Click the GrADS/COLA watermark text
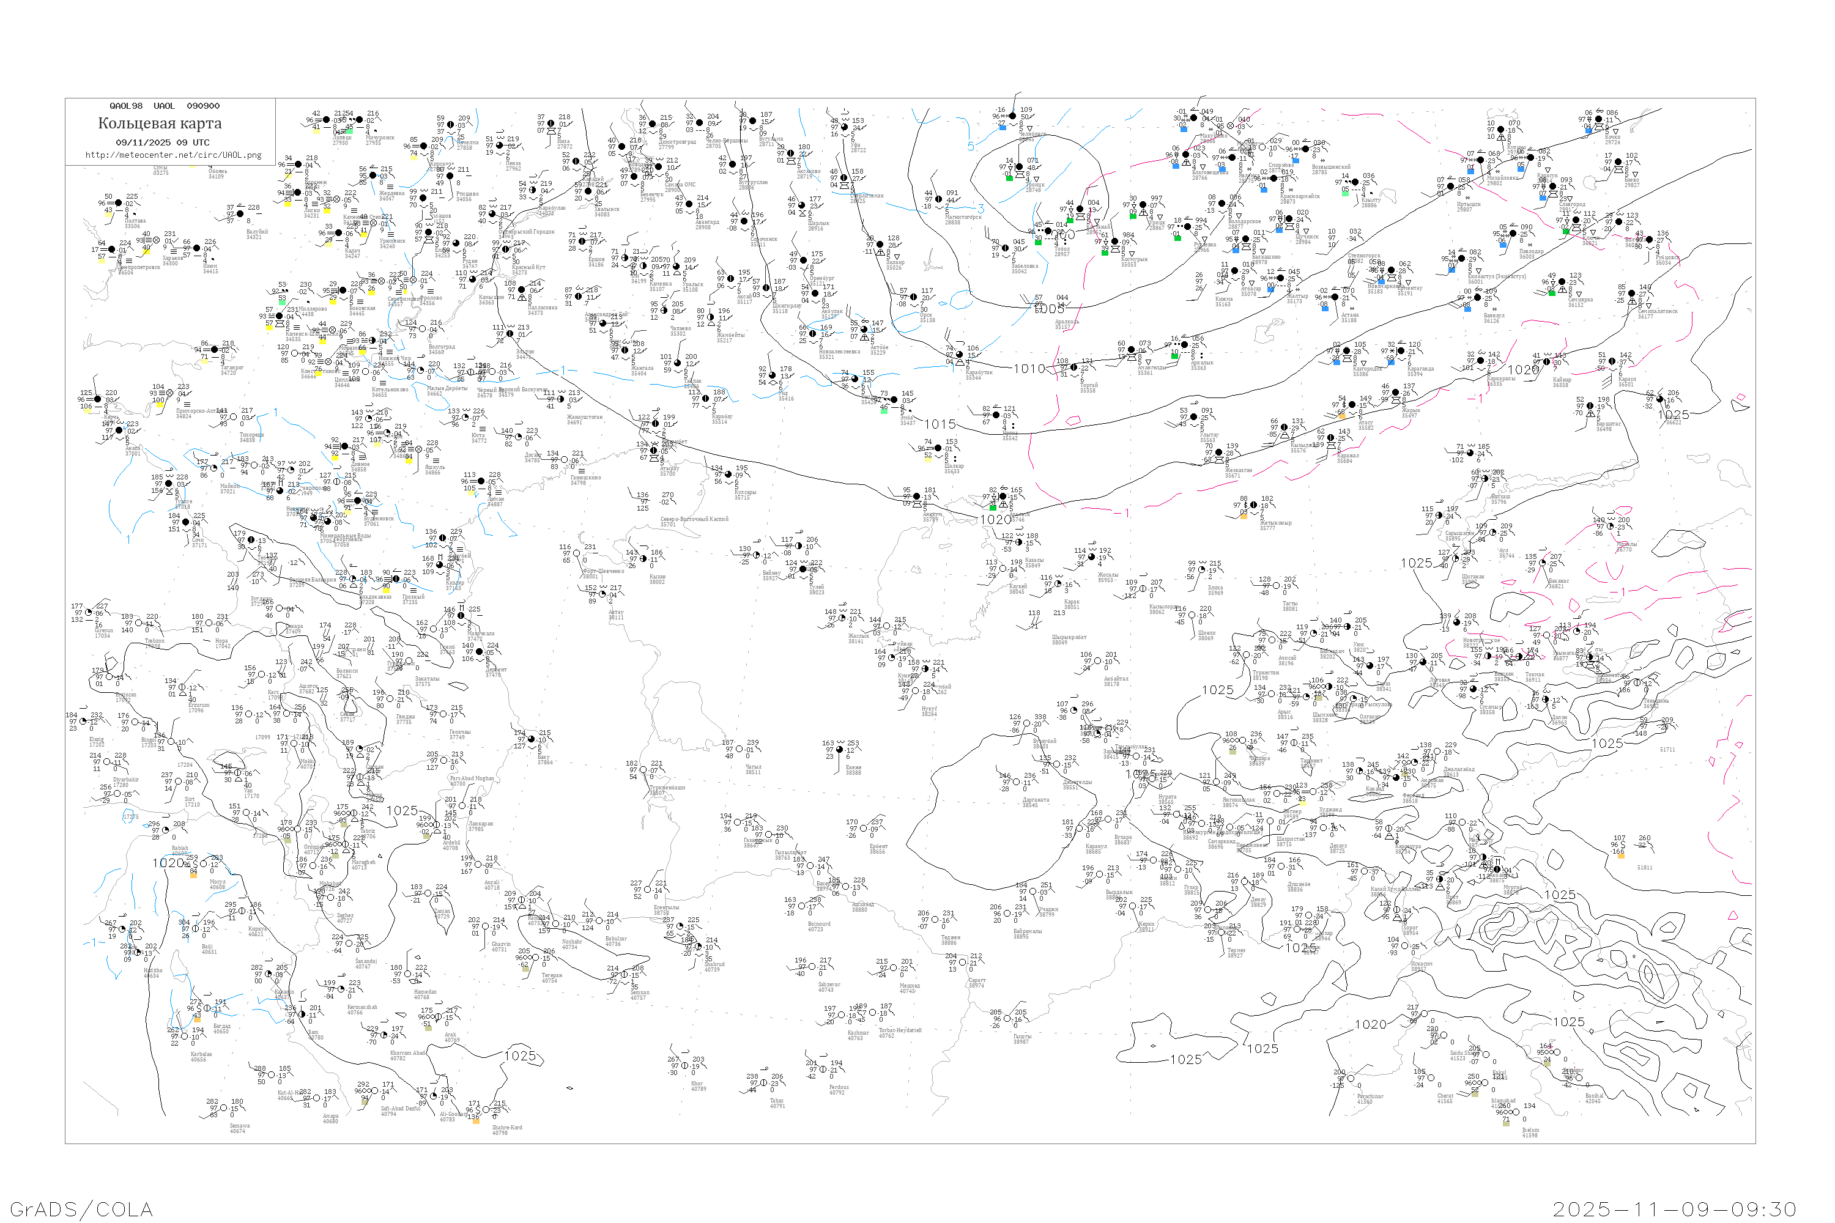The image size is (1835, 1223). pos(81,1209)
